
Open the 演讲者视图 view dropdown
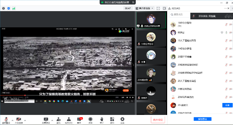[144, 8]
